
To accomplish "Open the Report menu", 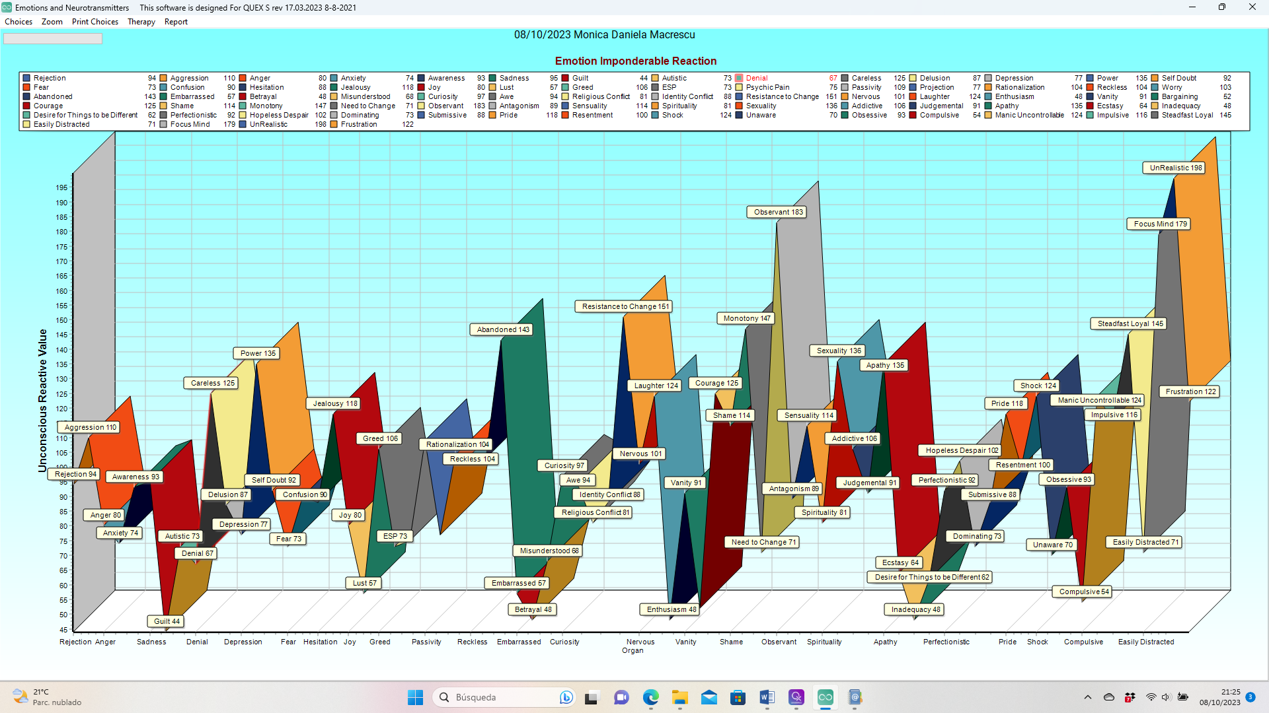I will coord(176,22).
